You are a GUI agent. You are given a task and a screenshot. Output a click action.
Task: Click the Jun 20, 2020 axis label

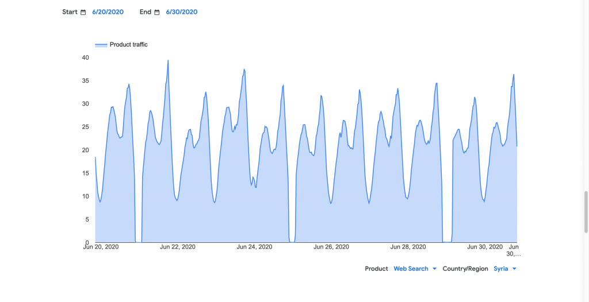click(x=101, y=247)
